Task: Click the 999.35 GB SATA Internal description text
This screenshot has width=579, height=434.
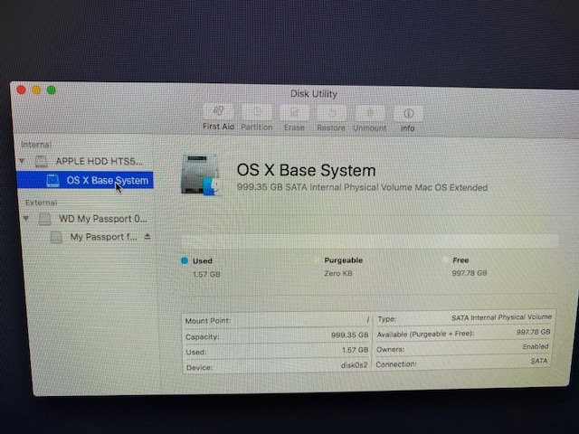Action: [x=362, y=187]
